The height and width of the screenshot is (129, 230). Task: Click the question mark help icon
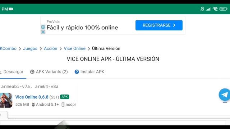pyautogui.click(x=77, y=72)
